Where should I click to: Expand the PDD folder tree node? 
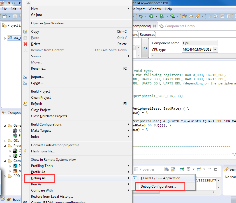coord(5,176)
